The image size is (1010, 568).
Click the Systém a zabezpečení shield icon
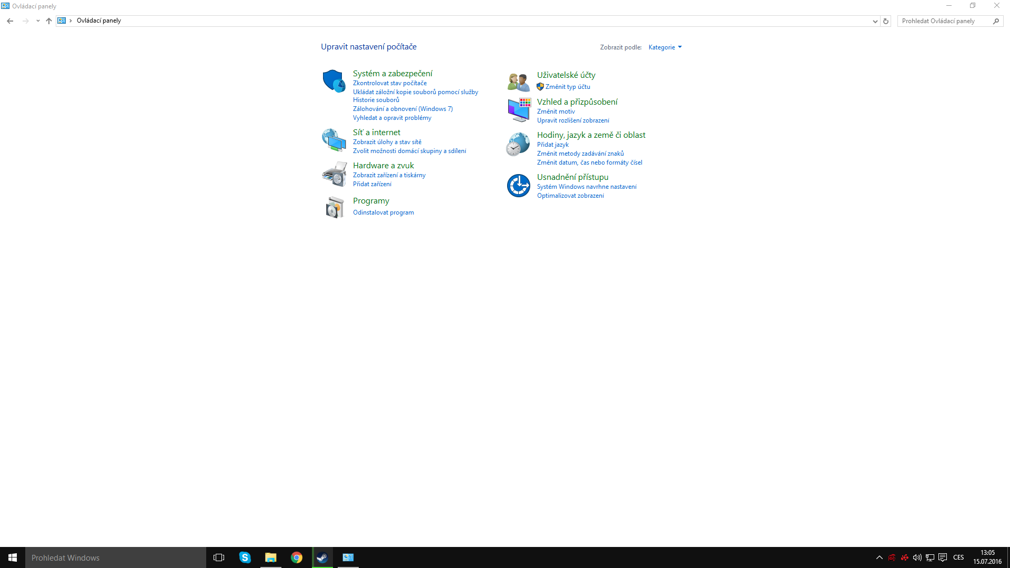point(334,81)
